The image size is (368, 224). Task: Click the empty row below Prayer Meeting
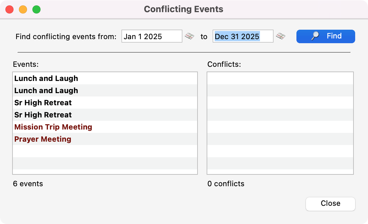105,151
